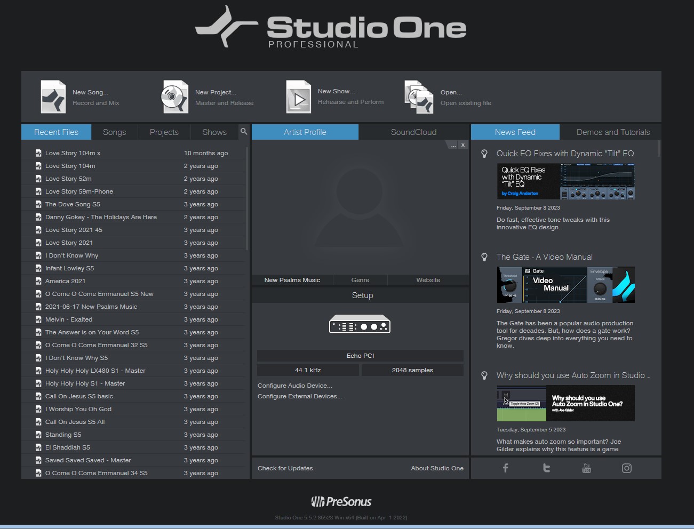This screenshot has height=529, width=694.
Task: Open The Gate - A Video Manual headline
Action: [544, 257]
